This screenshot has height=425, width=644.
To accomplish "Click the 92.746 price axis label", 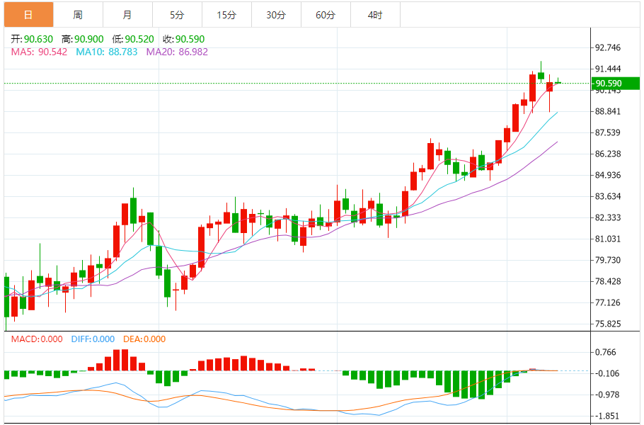I will (x=608, y=47).
